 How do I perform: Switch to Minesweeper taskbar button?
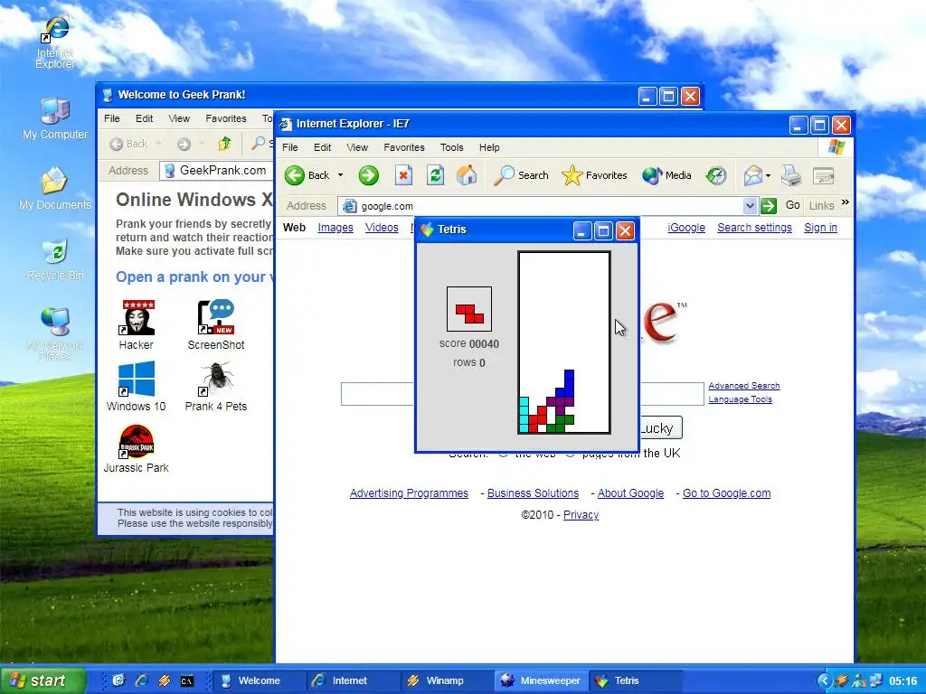click(542, 680)
